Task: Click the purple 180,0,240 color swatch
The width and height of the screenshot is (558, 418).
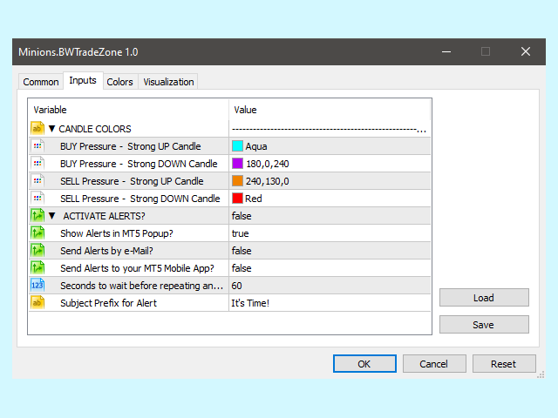Action: 237,164
